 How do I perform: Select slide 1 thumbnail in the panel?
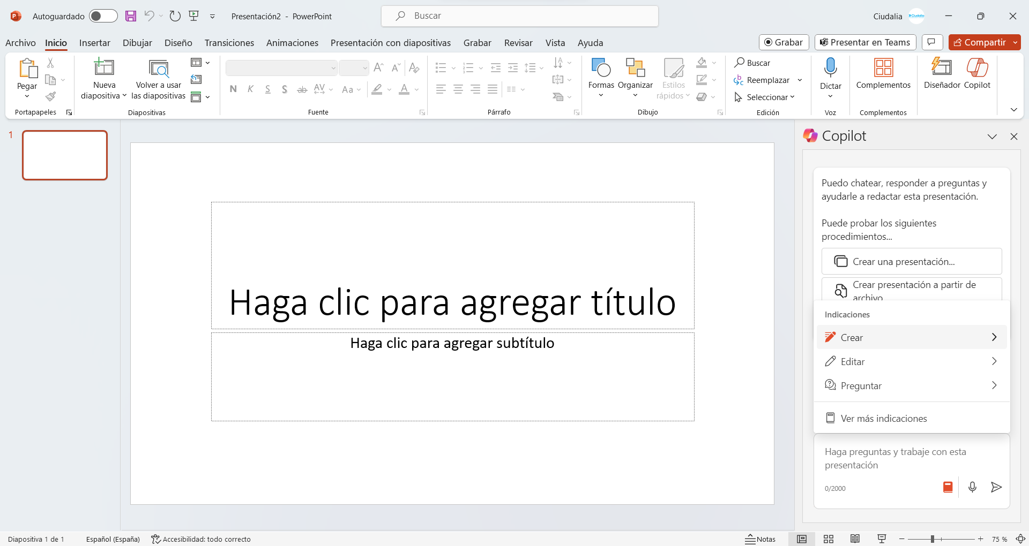pyautogui.click(x=64, y=155)
